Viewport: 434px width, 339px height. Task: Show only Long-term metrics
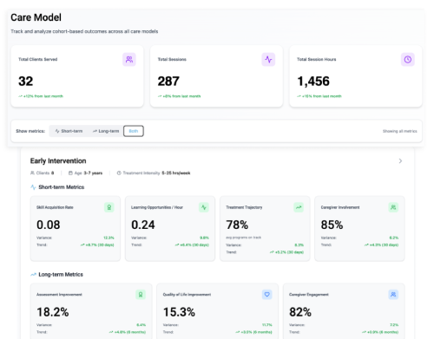pos(106,131)
